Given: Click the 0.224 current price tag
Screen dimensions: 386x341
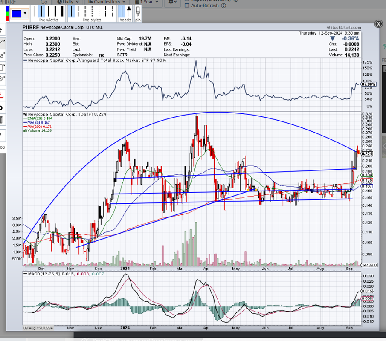Looking at the screenshot, I should point(367,154).
